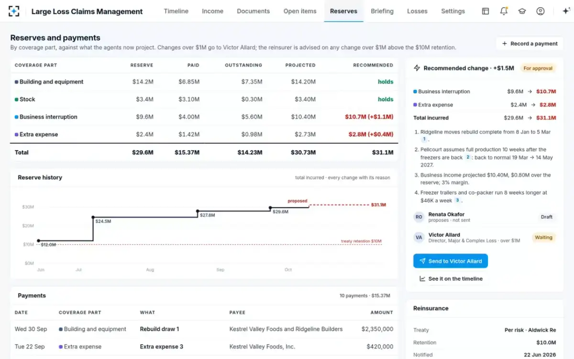Switch to the Losses tab
Image resolution: width=574 pixels, height=359 pixels.
[417, 11]
